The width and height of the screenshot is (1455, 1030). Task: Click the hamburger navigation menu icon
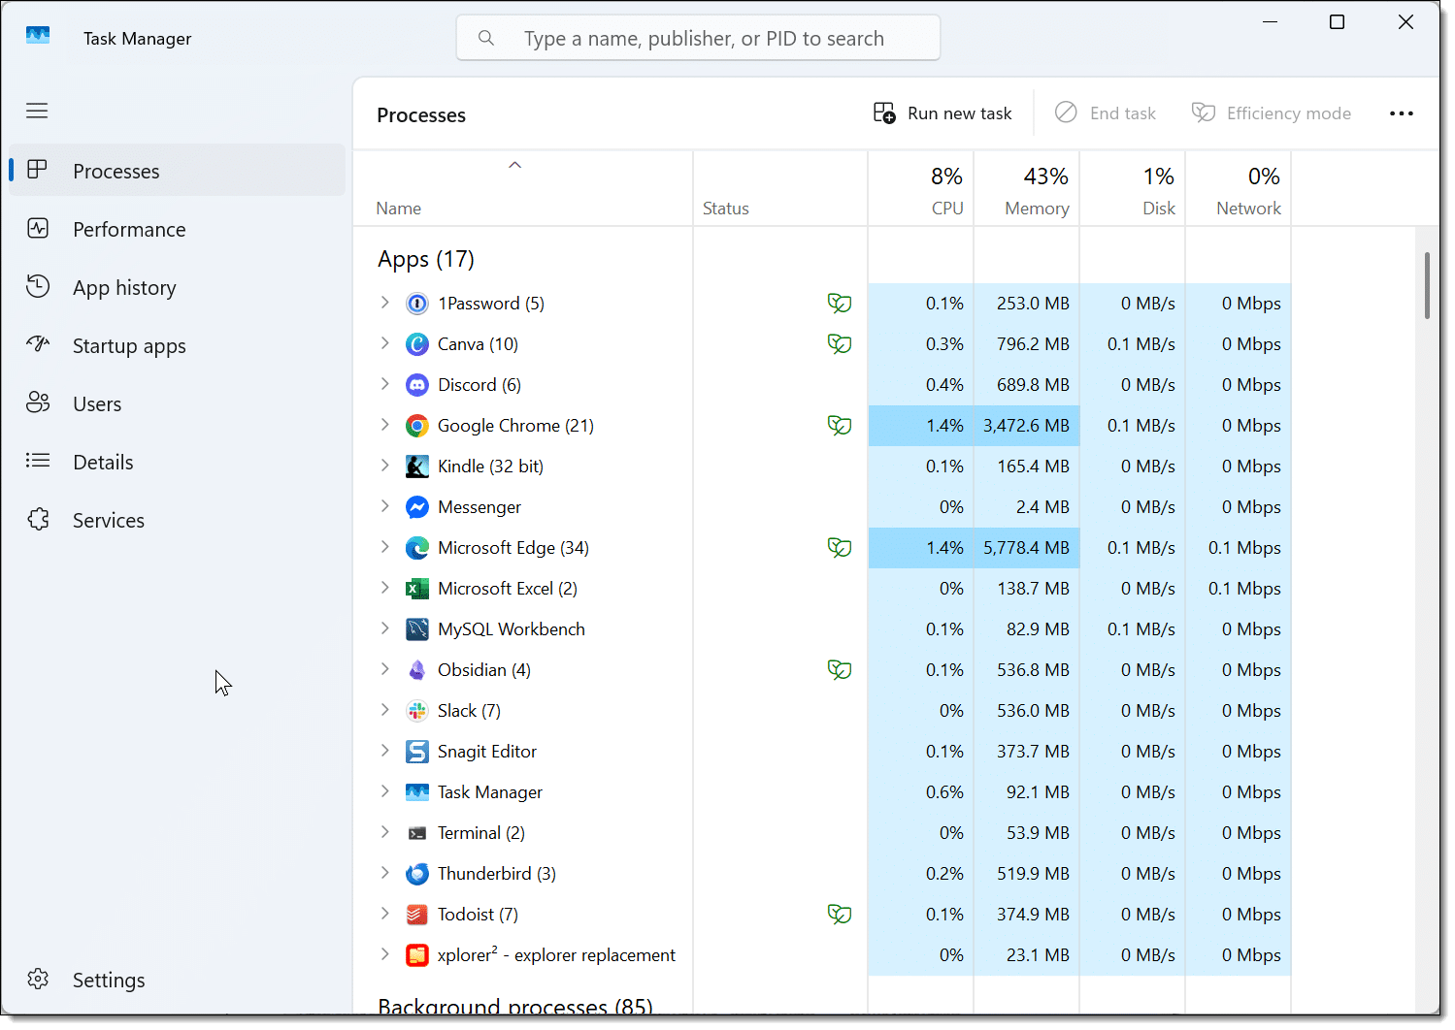37,111
